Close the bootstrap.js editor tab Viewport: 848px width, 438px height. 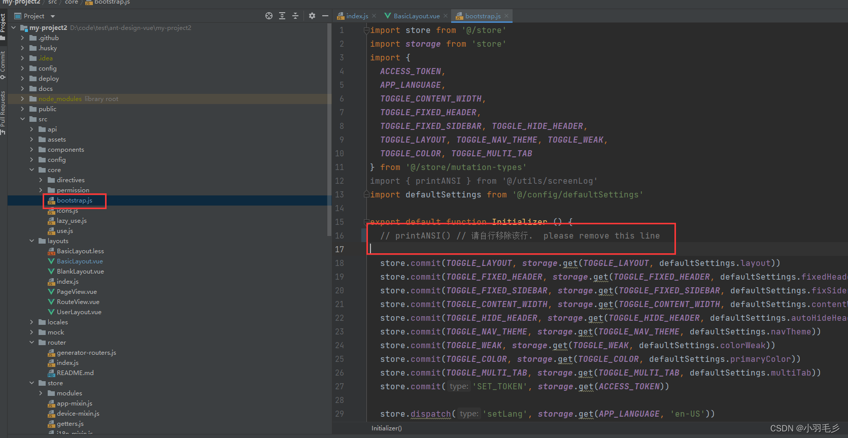coord(506,16)
